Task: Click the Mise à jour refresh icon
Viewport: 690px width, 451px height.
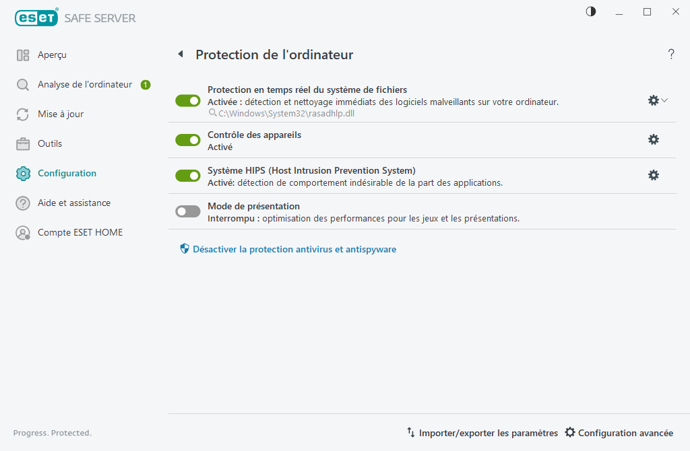Action: click(22, 114)
